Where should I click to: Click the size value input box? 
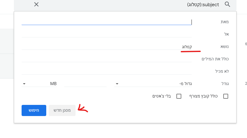point(85,84)
